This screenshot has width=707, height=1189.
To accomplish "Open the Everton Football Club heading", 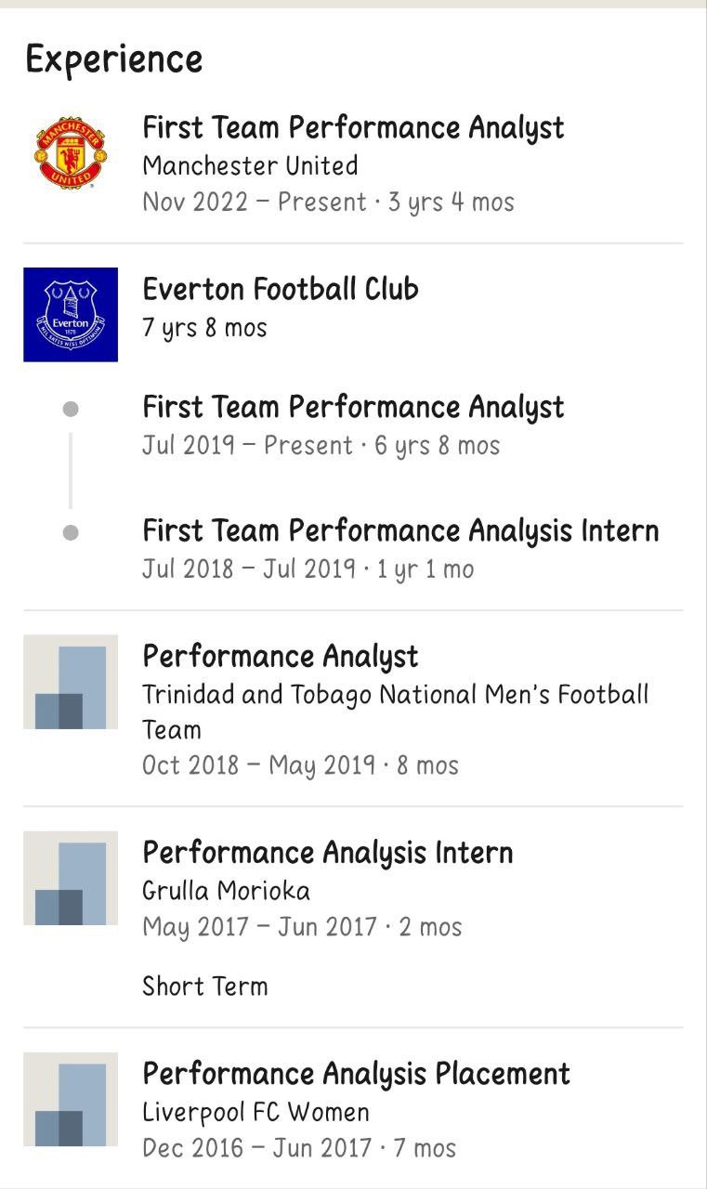I will [x=281, y=289].
